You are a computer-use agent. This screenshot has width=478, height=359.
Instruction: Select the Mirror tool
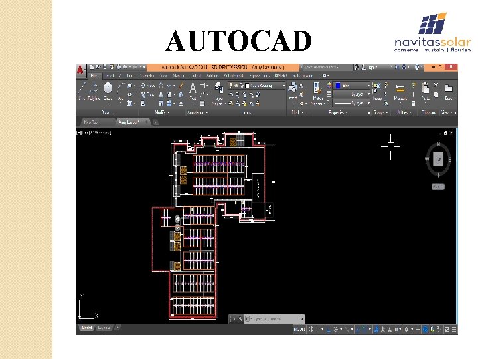coord(161,94)
